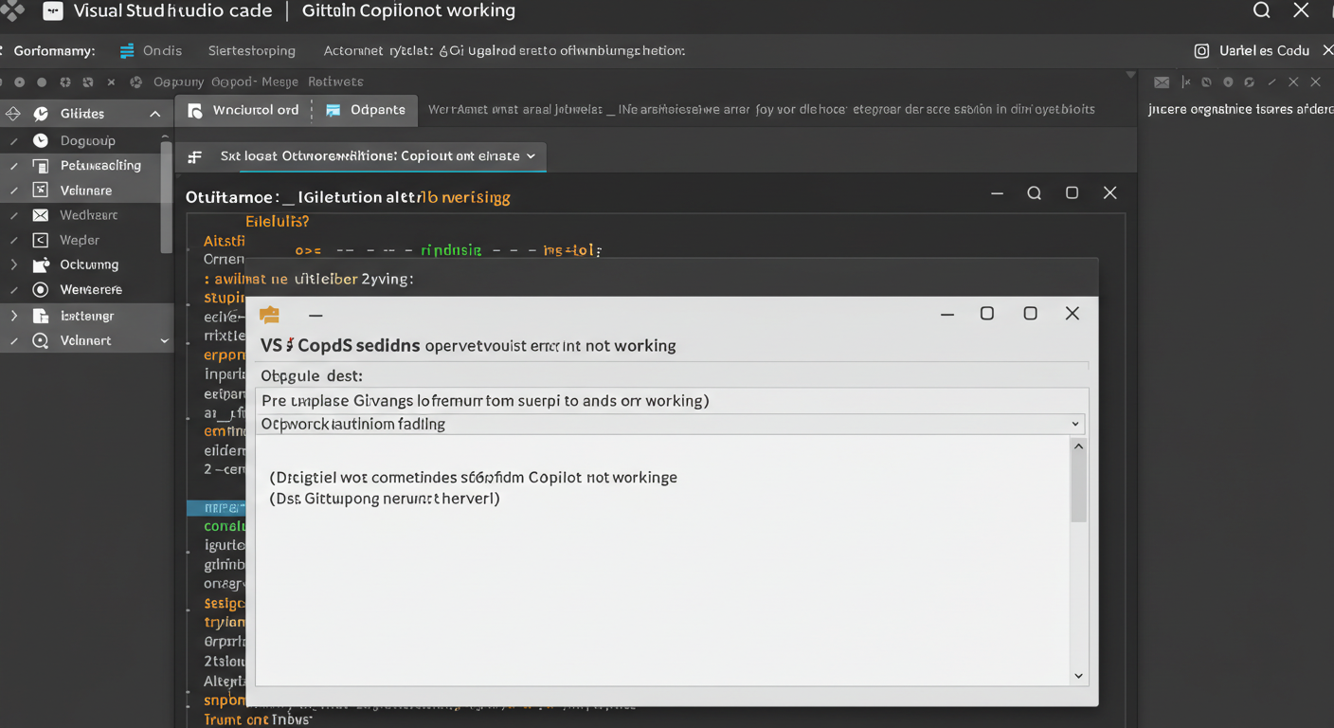Toggle the checkmark beside Velunare
This screenshot has width=1334, height=728.
[14, 191]
